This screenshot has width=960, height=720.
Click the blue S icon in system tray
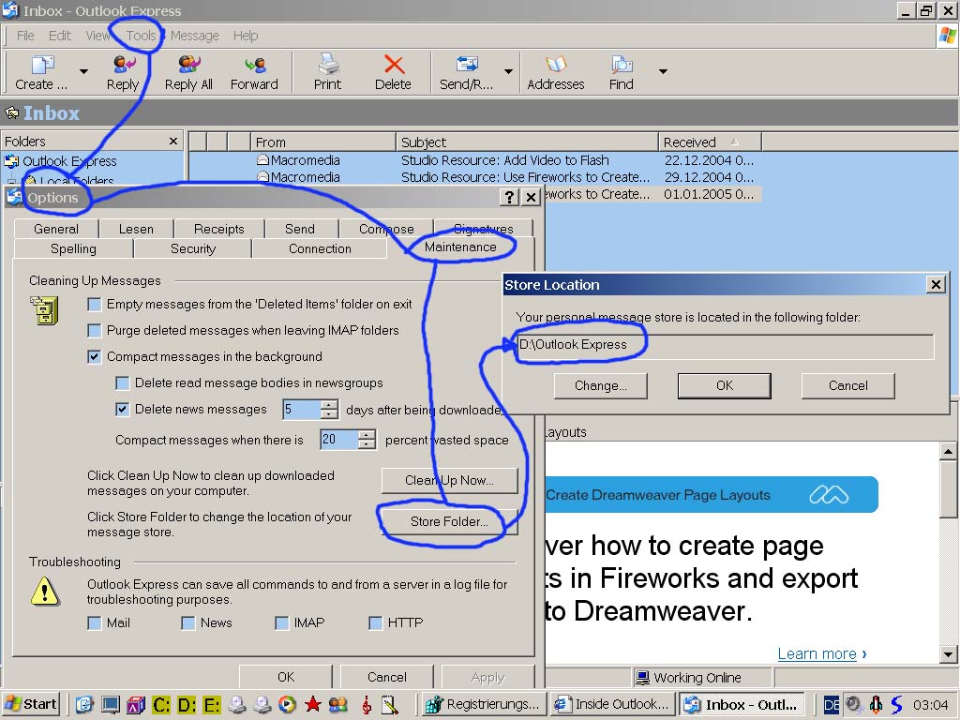[897, 705]
